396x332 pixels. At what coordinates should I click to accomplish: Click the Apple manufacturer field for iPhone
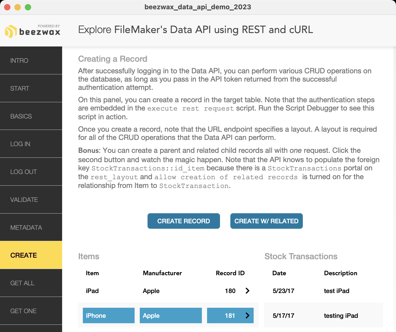[171, 315]
